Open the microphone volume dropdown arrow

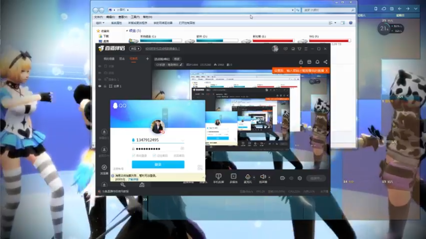[254, 177]
